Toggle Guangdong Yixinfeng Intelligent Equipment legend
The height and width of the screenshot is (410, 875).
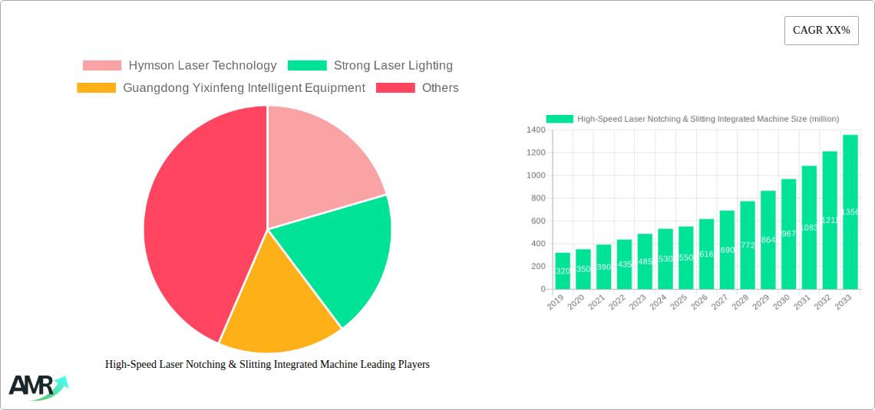(x=243, y=88)
